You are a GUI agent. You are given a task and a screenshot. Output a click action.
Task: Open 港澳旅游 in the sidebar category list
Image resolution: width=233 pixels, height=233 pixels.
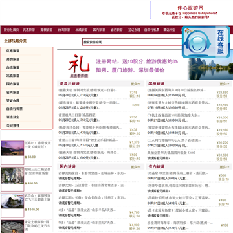pos(13,60)
